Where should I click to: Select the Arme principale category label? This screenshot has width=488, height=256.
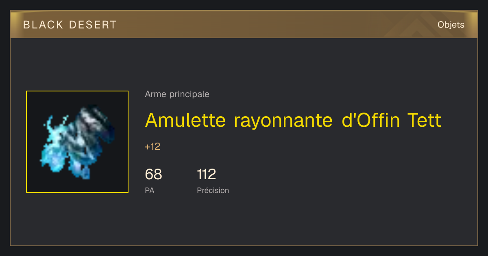(177, 94)
